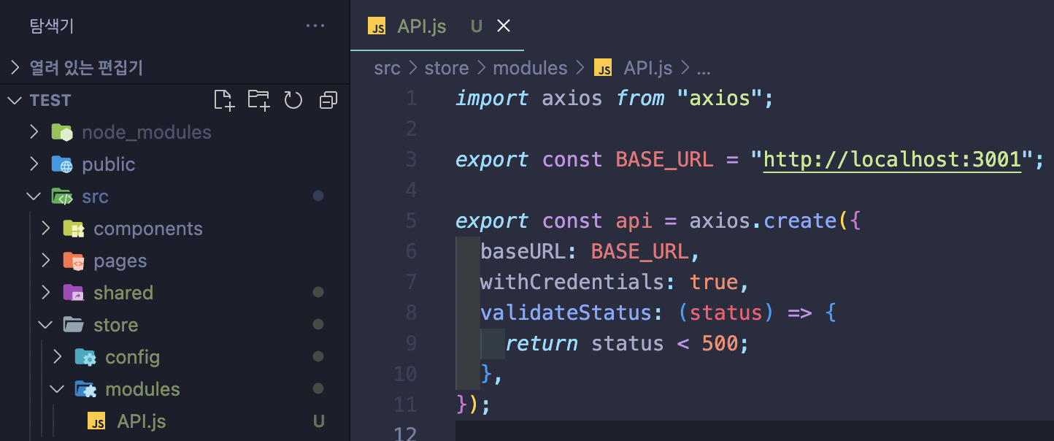Click line number 5 in the gutter

click(412, 220)
